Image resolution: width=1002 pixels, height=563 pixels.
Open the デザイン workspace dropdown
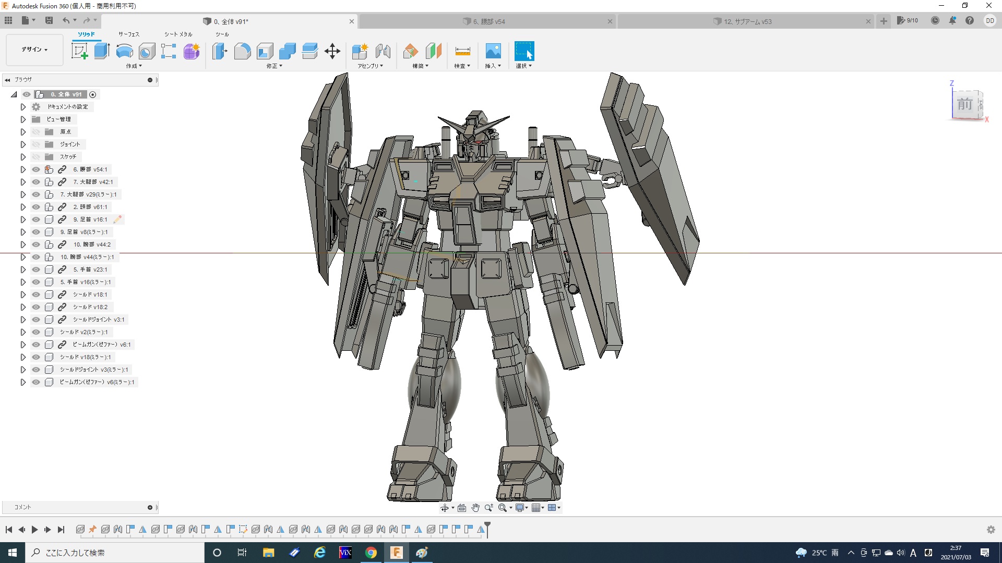(x=34, y=50)
